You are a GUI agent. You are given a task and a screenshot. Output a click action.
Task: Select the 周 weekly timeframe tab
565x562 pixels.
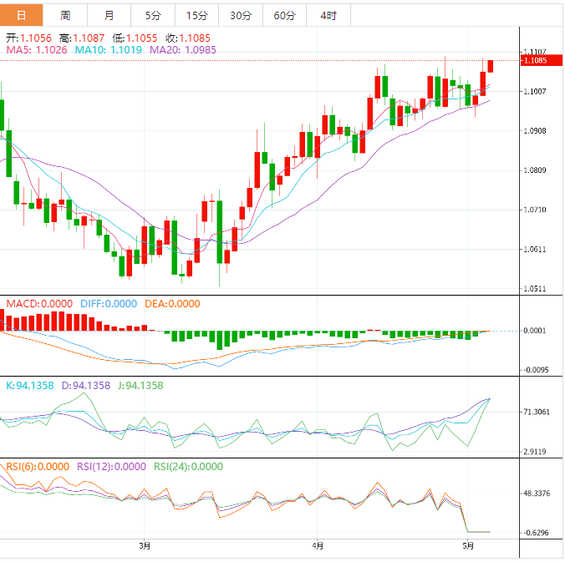pos(65,15)
